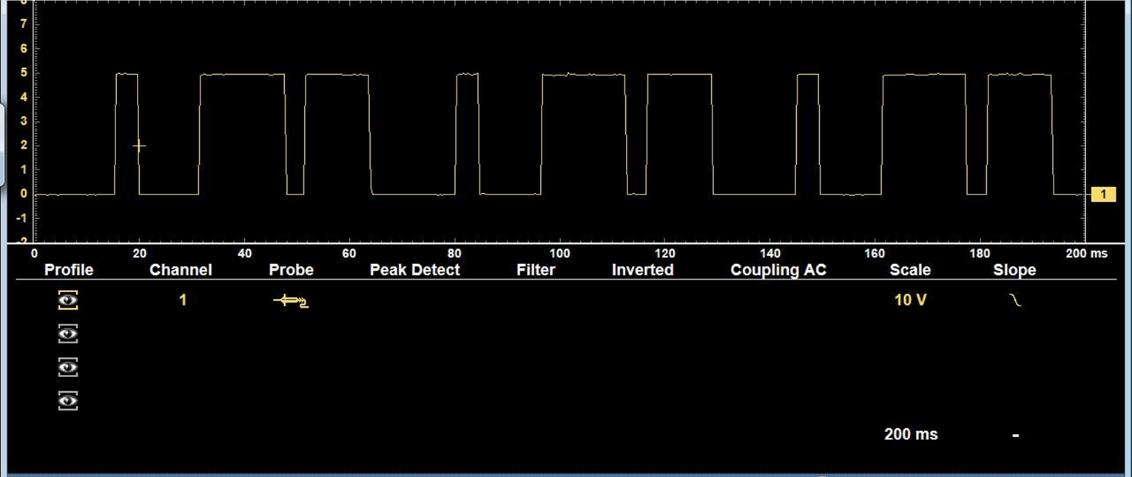Change the 200 ms sweep time setting

click(911, 435)
